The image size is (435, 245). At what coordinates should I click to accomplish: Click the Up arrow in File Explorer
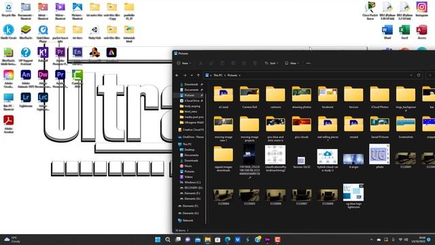pos(198,76)
